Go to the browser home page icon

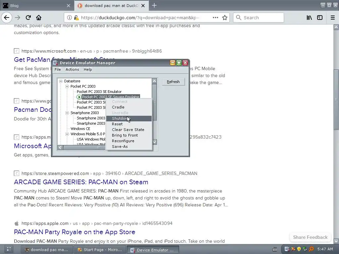pyautogui.click(x=39, y=18)
